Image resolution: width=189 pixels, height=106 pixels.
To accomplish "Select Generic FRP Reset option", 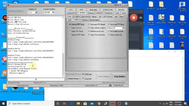I will [x=77, y=35].
